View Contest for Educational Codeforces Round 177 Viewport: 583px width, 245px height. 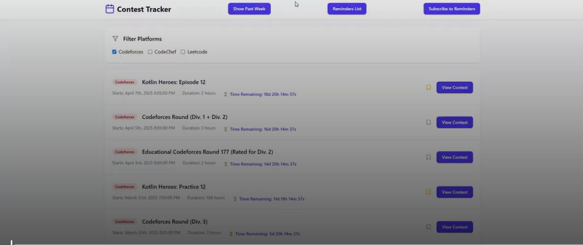[x=455, y=157]
